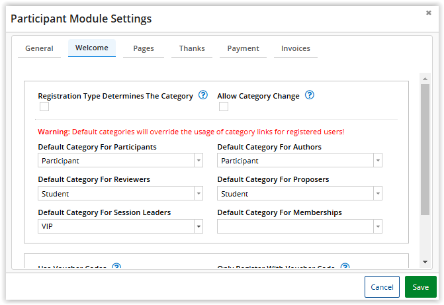
Task: Expand Default Category For Participants dropdown arrow
Action: [x=199, y=161]
